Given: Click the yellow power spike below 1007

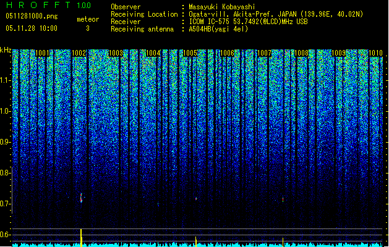Looking at the screenshot, I should 283,242.
